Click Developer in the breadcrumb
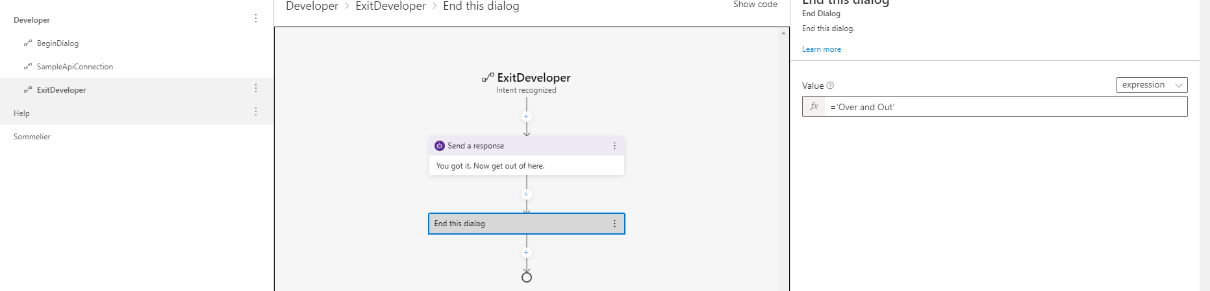This screenshot has width=1210, height=291. coord(312,6)
